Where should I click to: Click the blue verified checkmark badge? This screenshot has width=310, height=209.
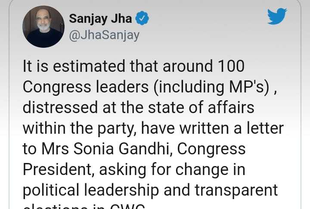(x=142, y=18)
